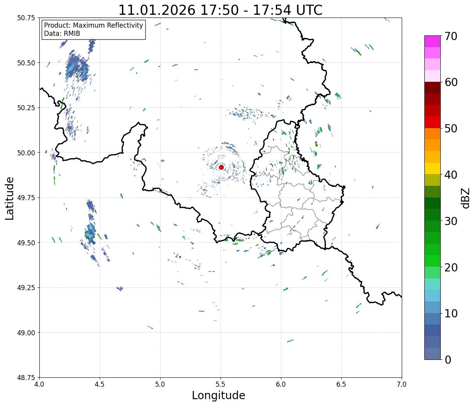Pick the bright red swatch just above 50 dBZ
This screenshot has width=475, height=405.
pos(432,122)
